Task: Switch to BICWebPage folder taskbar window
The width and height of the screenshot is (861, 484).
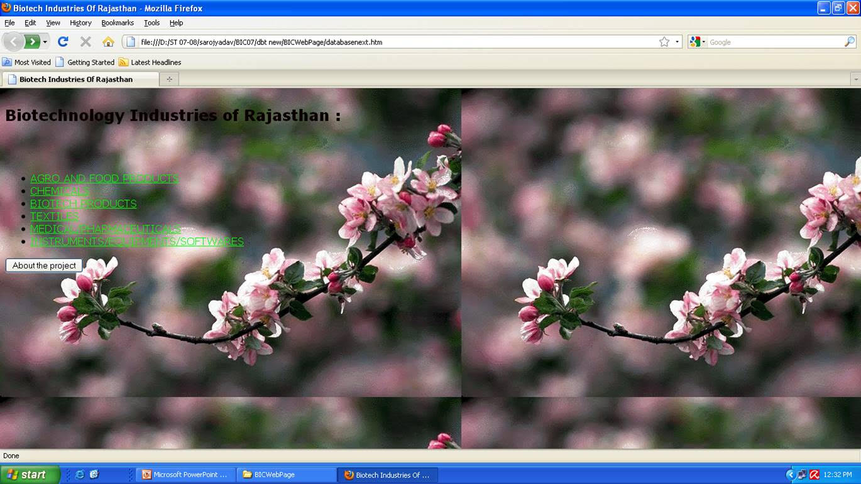Action: 287,475
